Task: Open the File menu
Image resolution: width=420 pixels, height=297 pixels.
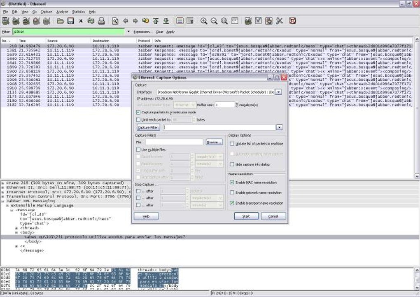Action: coord(5,12)
